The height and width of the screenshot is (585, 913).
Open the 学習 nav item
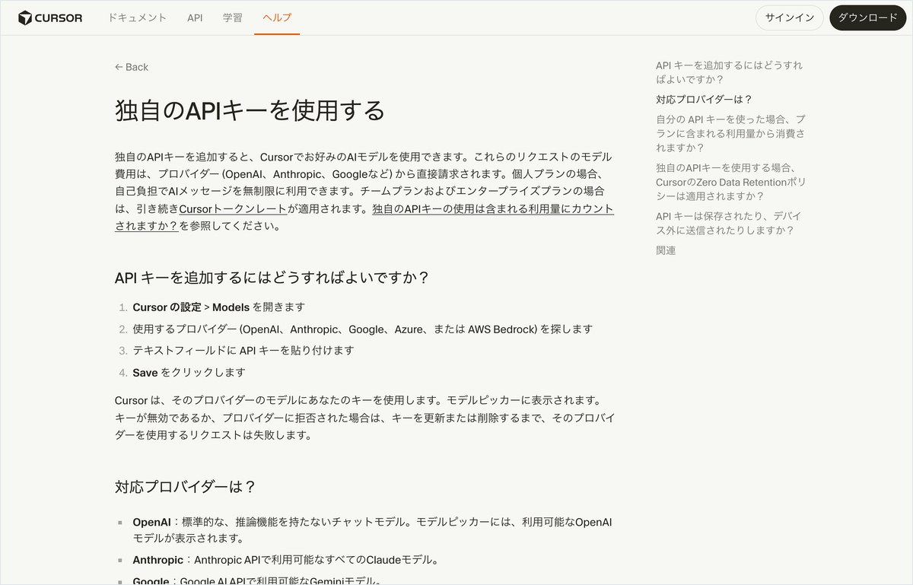pos(233,17)
